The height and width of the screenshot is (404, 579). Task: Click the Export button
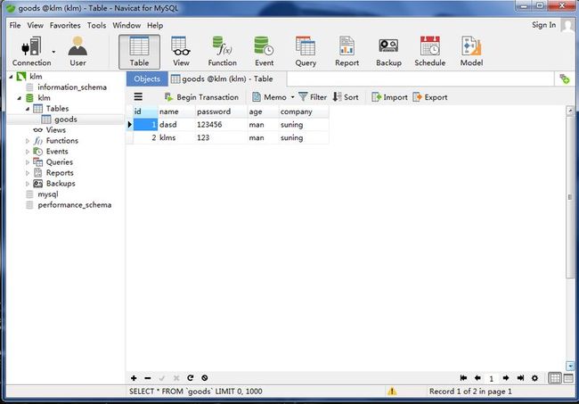click(430, 97)
